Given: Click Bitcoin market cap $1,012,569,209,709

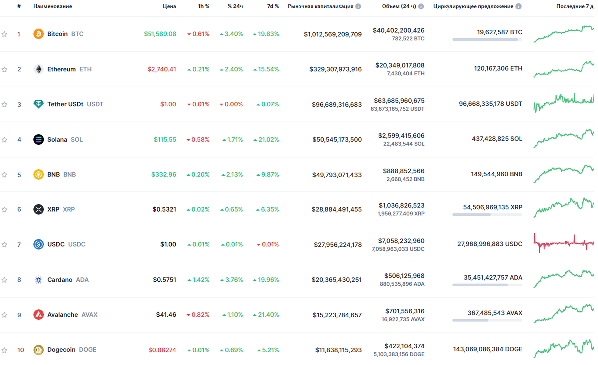Looking at the screenshot, I should point(333,34).
